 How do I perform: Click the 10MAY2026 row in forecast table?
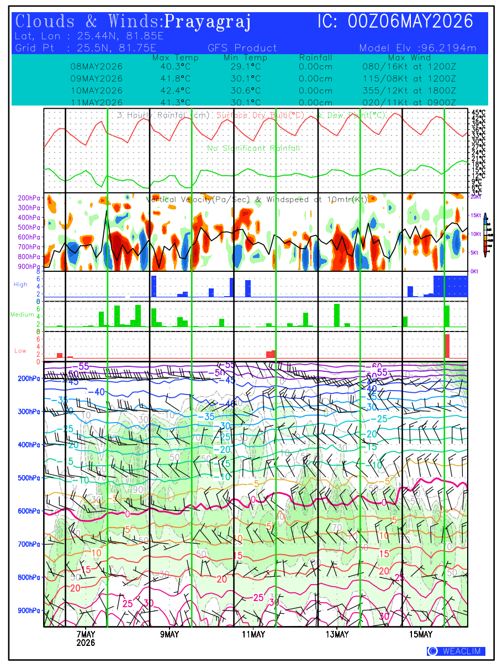(264, 90)
